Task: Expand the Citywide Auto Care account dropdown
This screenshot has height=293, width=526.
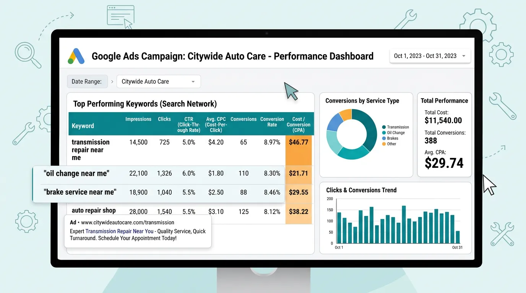Action: 159,81
